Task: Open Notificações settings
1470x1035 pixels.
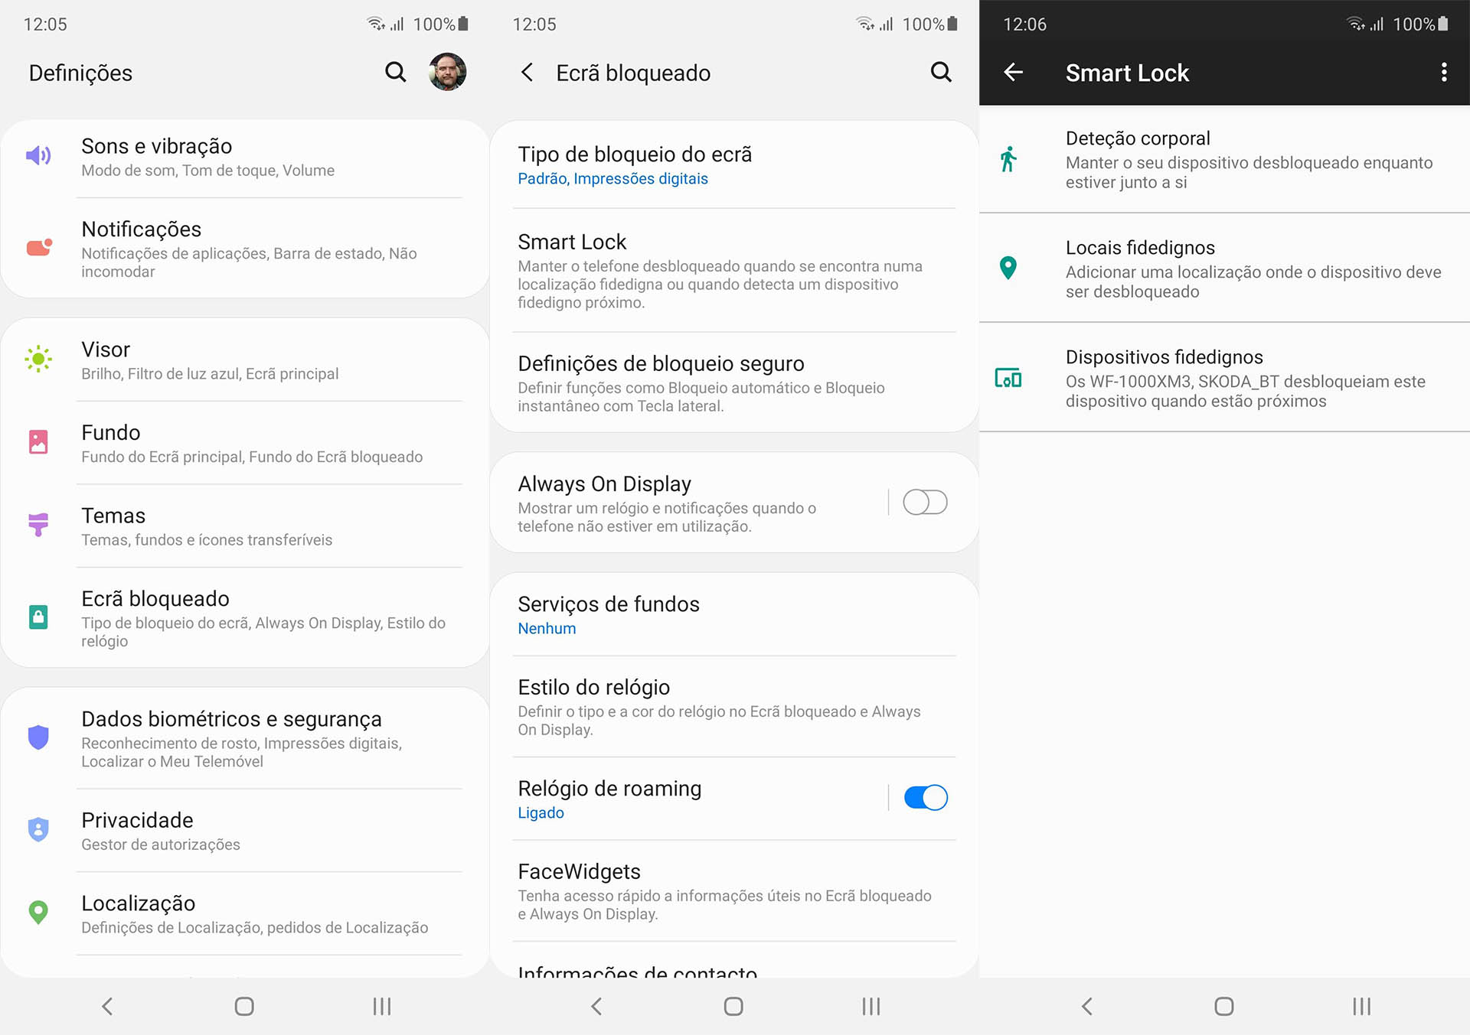Action: [245, 249]
